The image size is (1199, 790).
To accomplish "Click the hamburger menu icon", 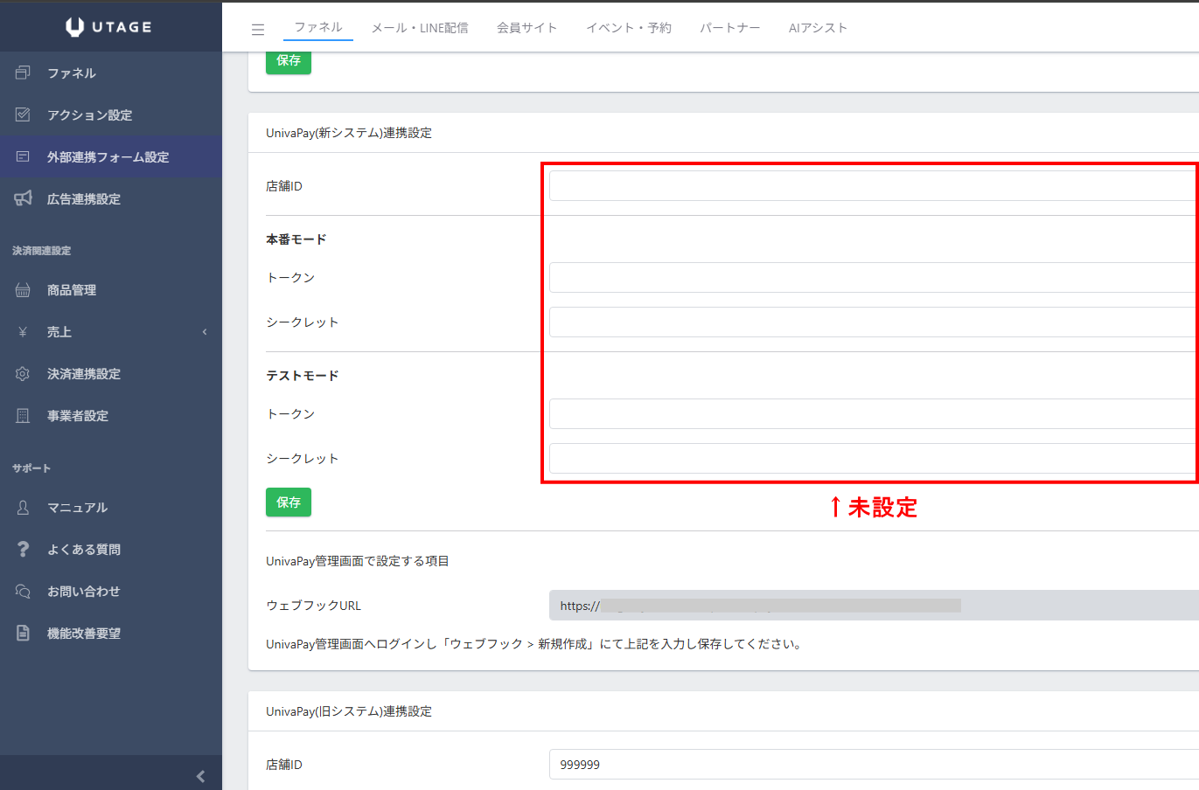I will [258, 30].
